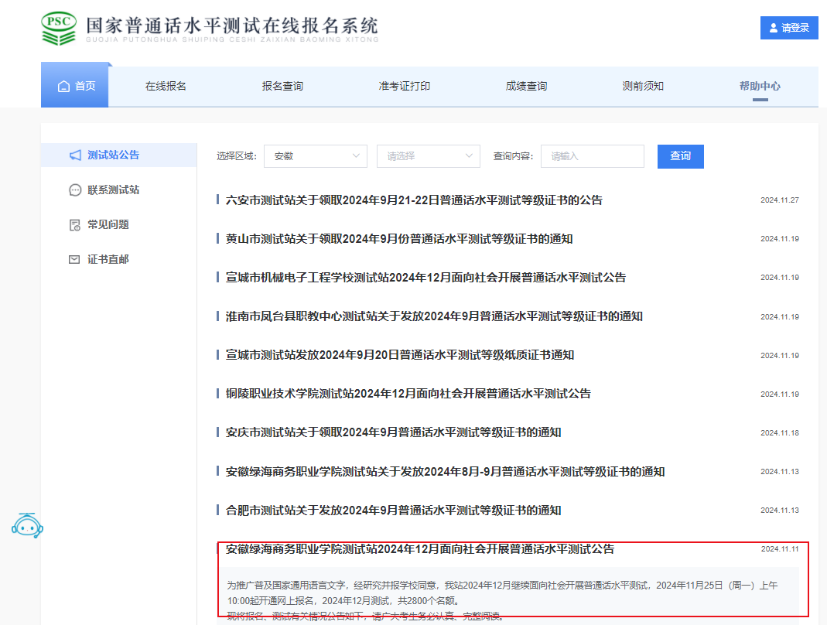Go to 测前须知 navigation item
Screen dimensions: 827x625
[643, 87]
